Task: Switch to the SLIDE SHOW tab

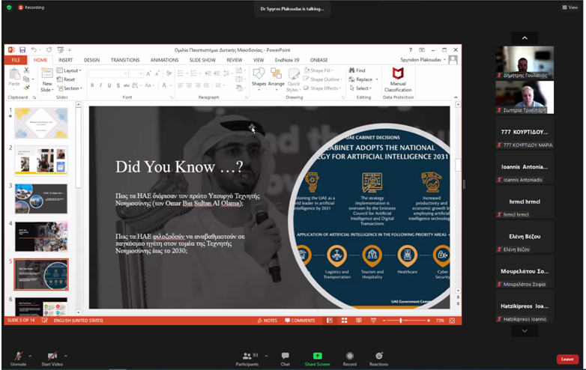Action: coord(202,60)
